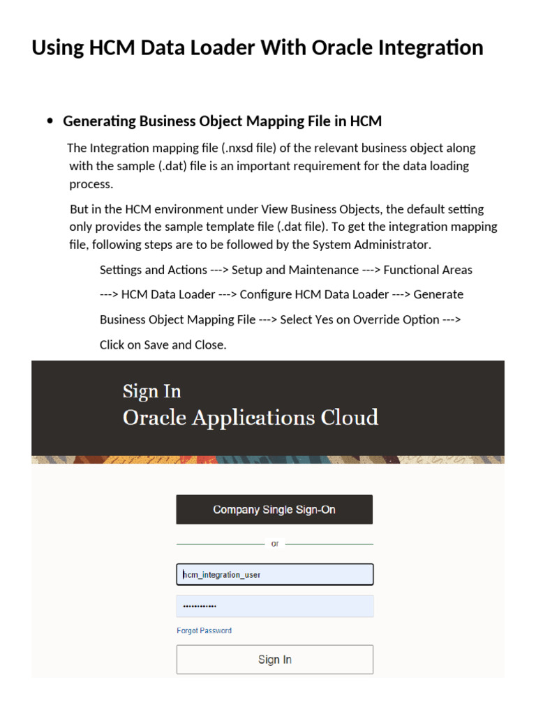Viewport: 536px width, 714px height.
Task: Click the document title 'Using HCM Data Loader With Oracle Integration'
Action: [x=258, y=48]
